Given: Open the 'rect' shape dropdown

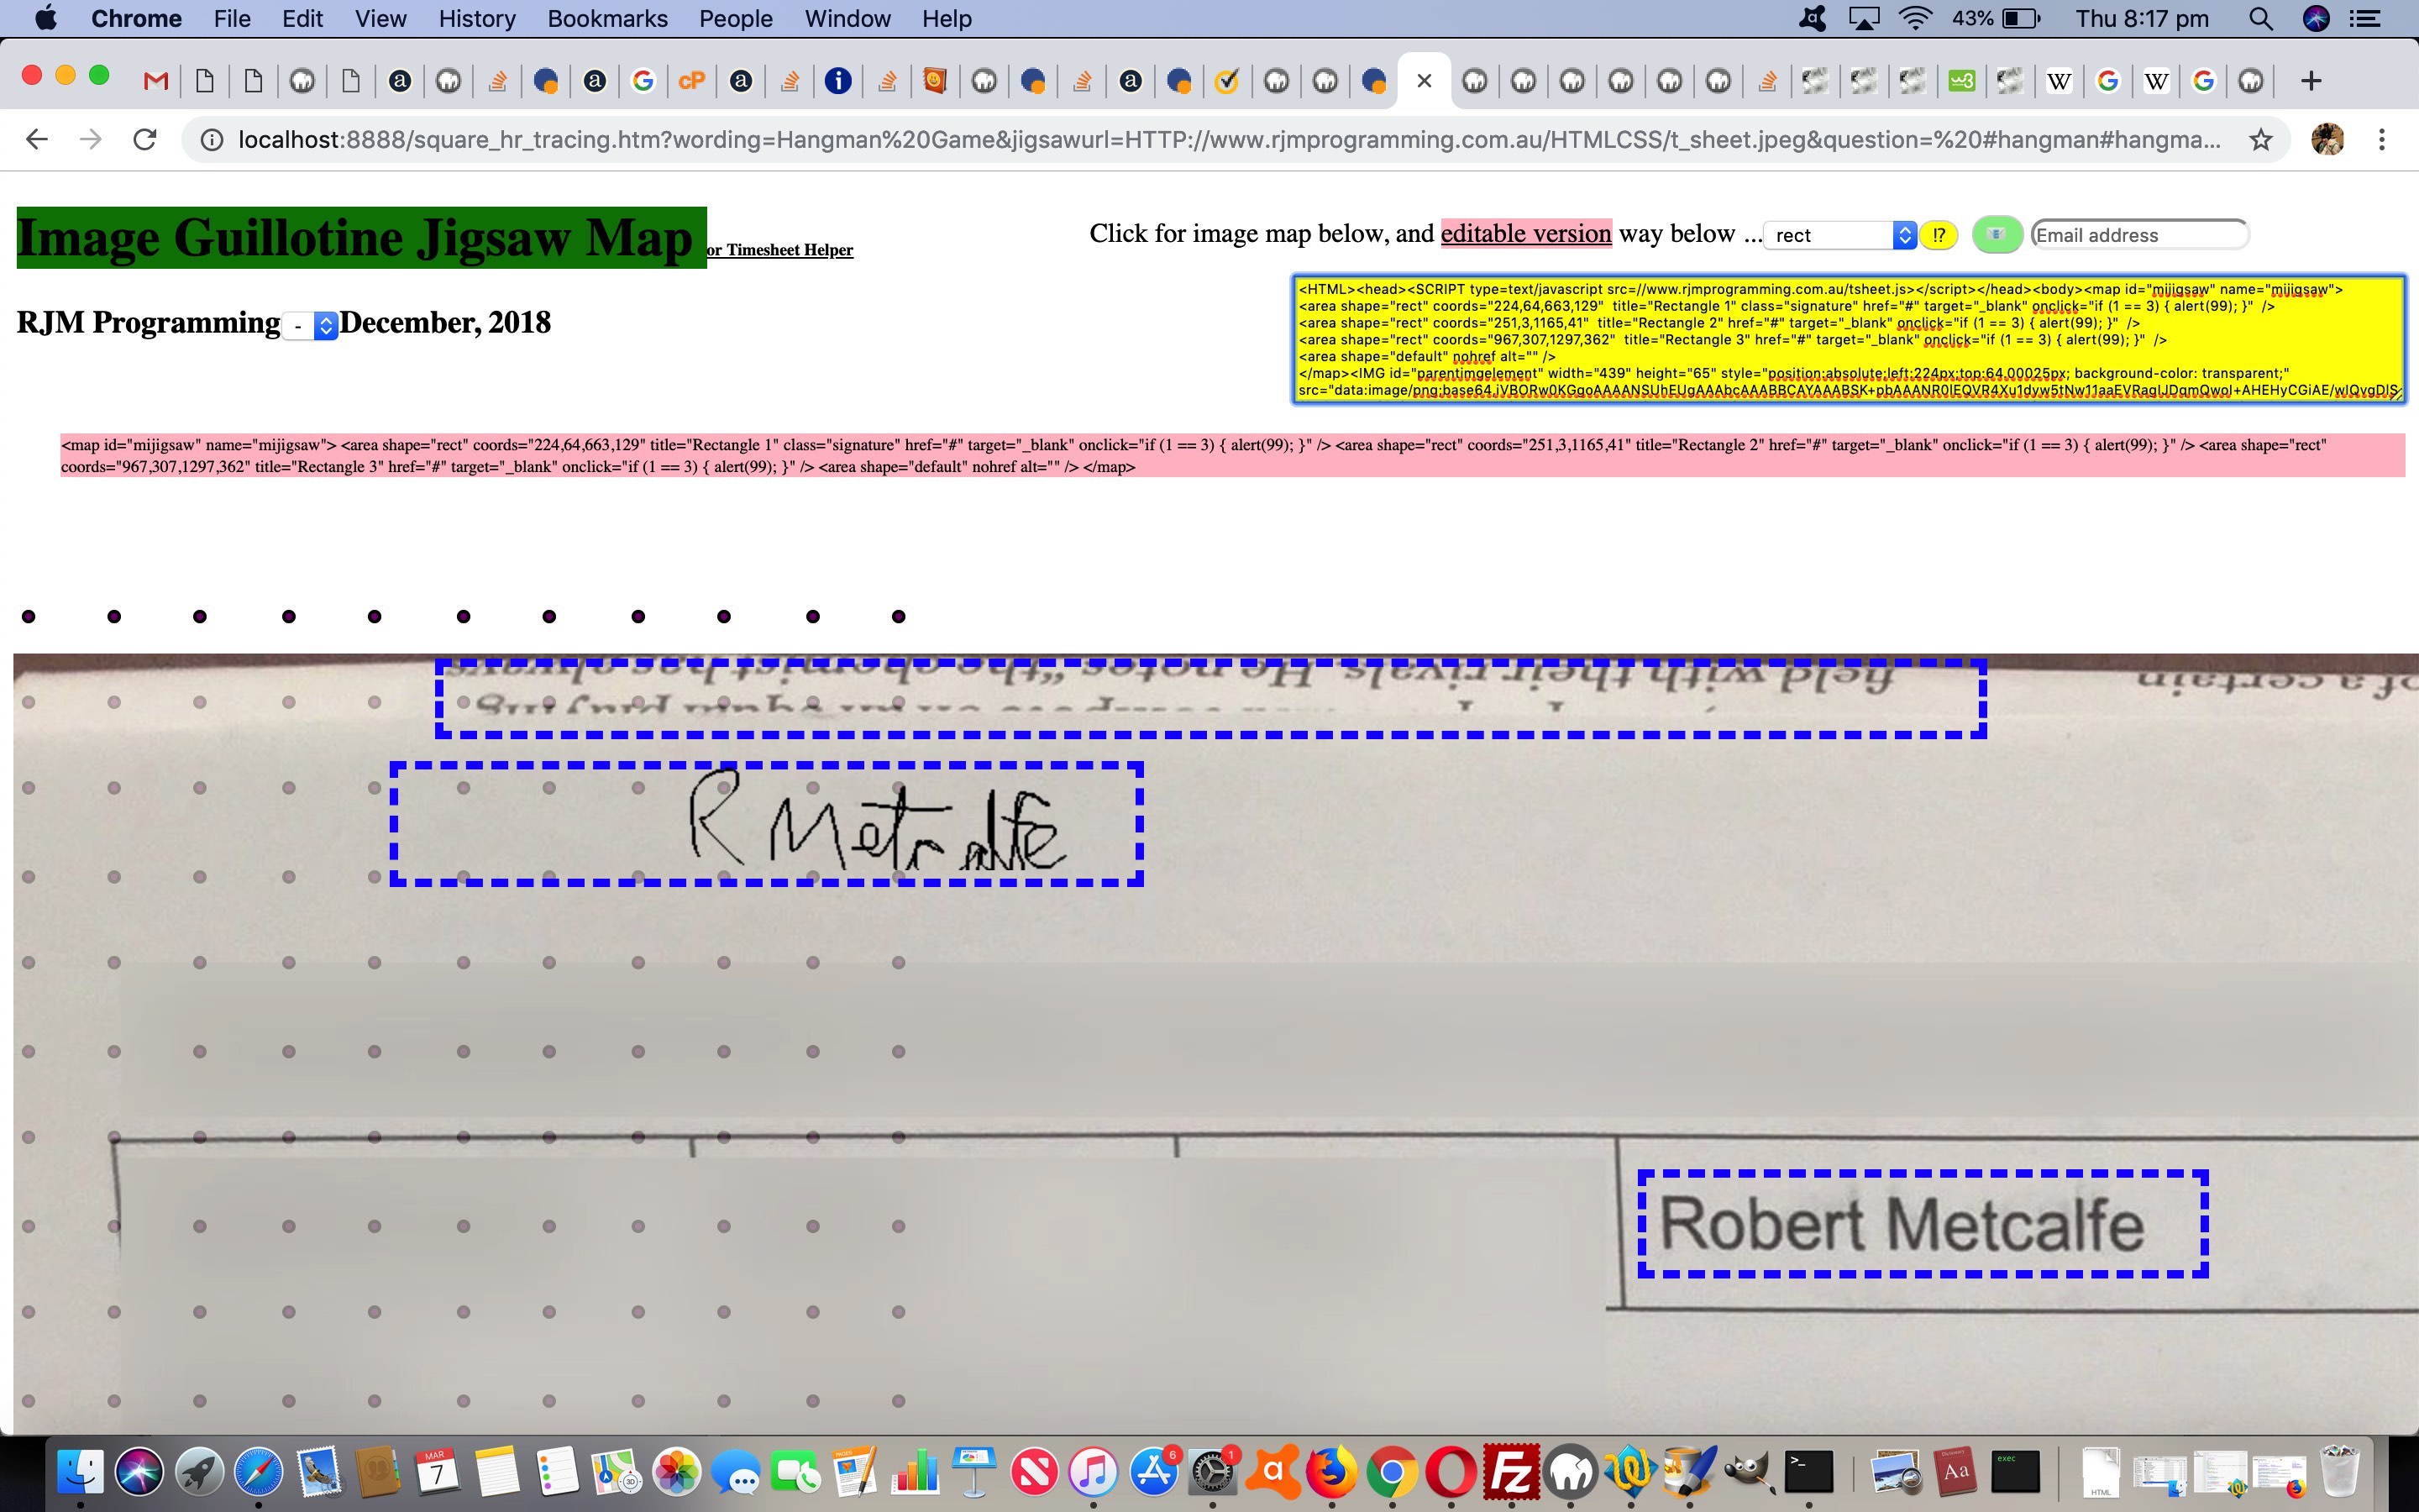Looking at the screenshot, I should tap(1839, 235).
